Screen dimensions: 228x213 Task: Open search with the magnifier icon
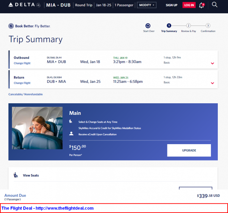(214, 5)
